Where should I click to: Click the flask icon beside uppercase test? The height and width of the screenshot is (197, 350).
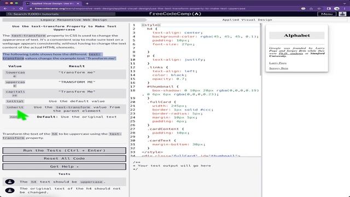(x=10, y=182)
